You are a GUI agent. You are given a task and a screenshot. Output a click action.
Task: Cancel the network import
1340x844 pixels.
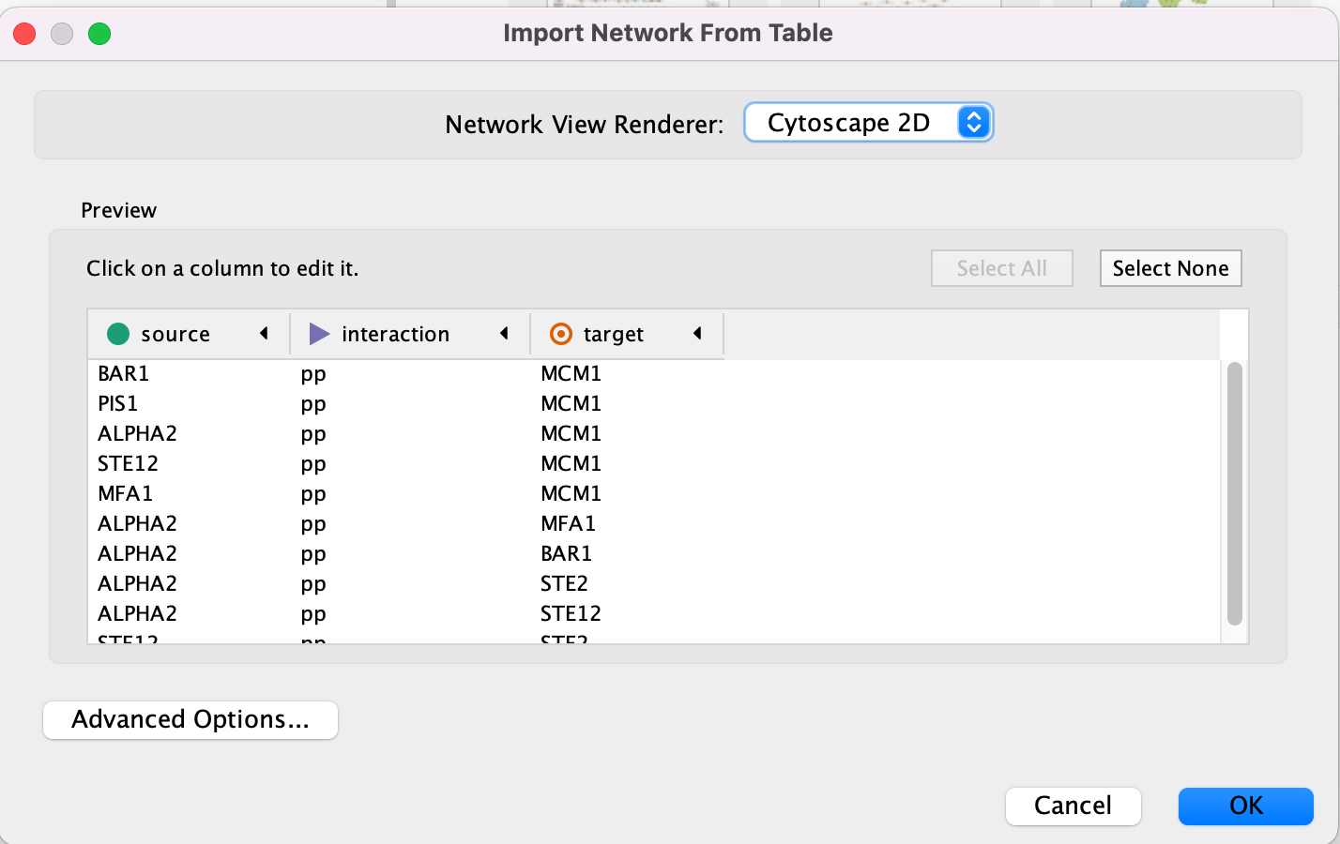(x=1073, y=806)
